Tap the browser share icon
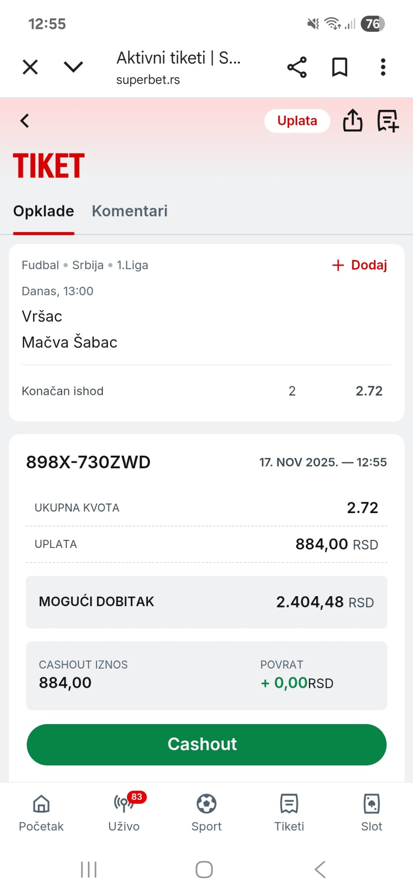 click(297, 67)
